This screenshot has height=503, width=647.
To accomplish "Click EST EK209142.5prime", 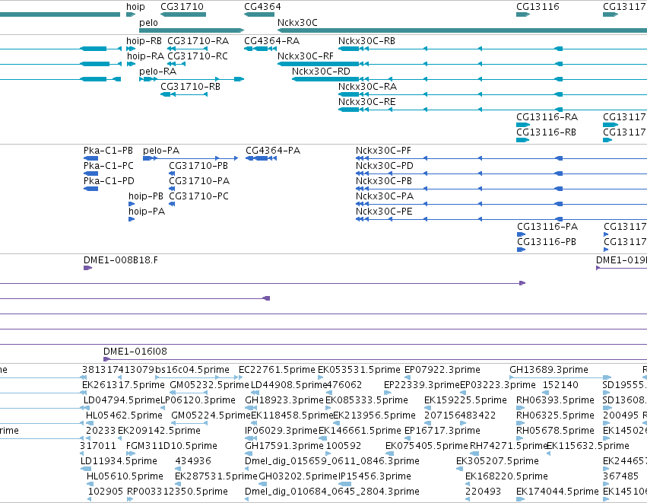I will coord(159,431).
